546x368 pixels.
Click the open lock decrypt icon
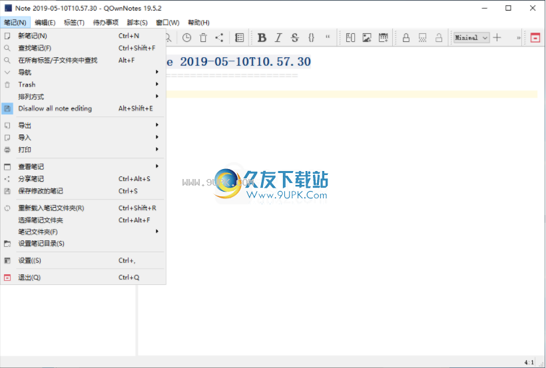(439, 38)
